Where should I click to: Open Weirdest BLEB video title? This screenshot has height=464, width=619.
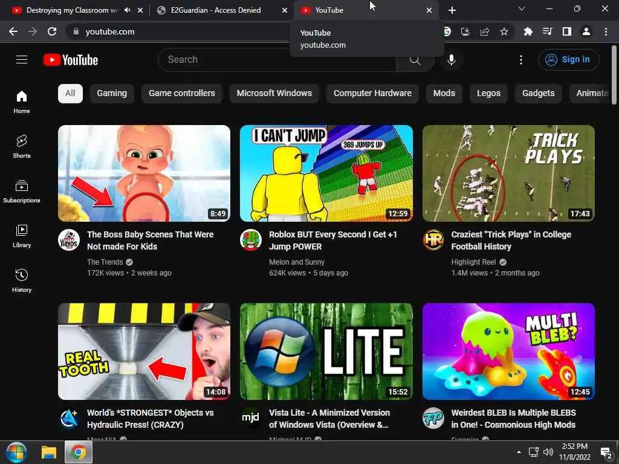(514, 419)
